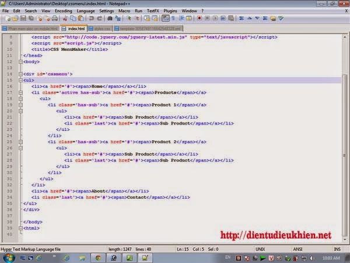Toggle Synchronize Horizontal Scrolling icon

(155, 19)
